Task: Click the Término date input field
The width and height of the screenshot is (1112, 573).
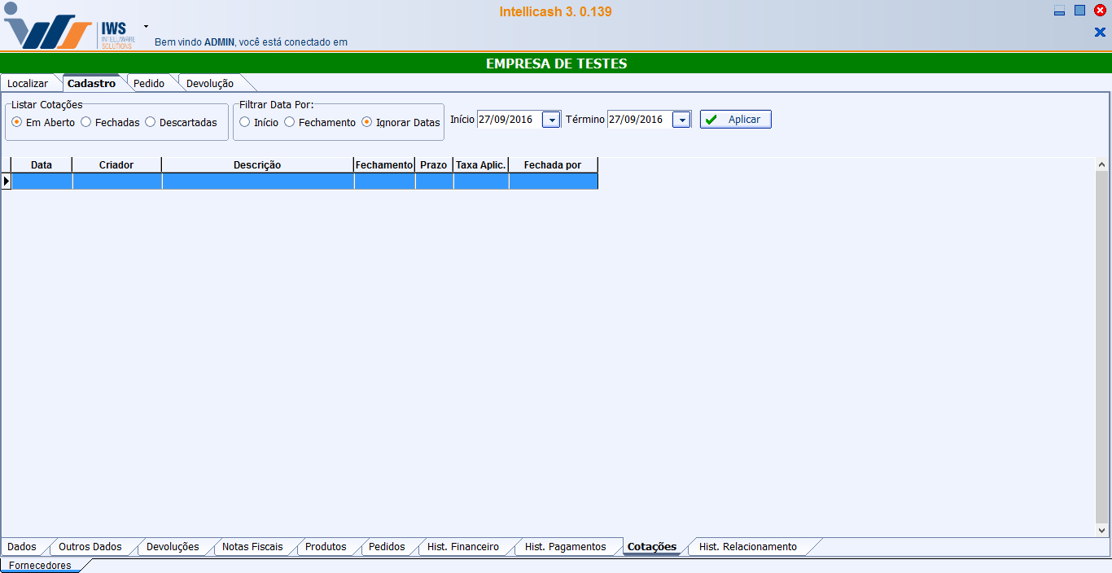Action: [639, 120]
